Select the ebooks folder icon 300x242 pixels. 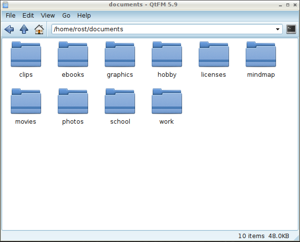tap(73, 54)
